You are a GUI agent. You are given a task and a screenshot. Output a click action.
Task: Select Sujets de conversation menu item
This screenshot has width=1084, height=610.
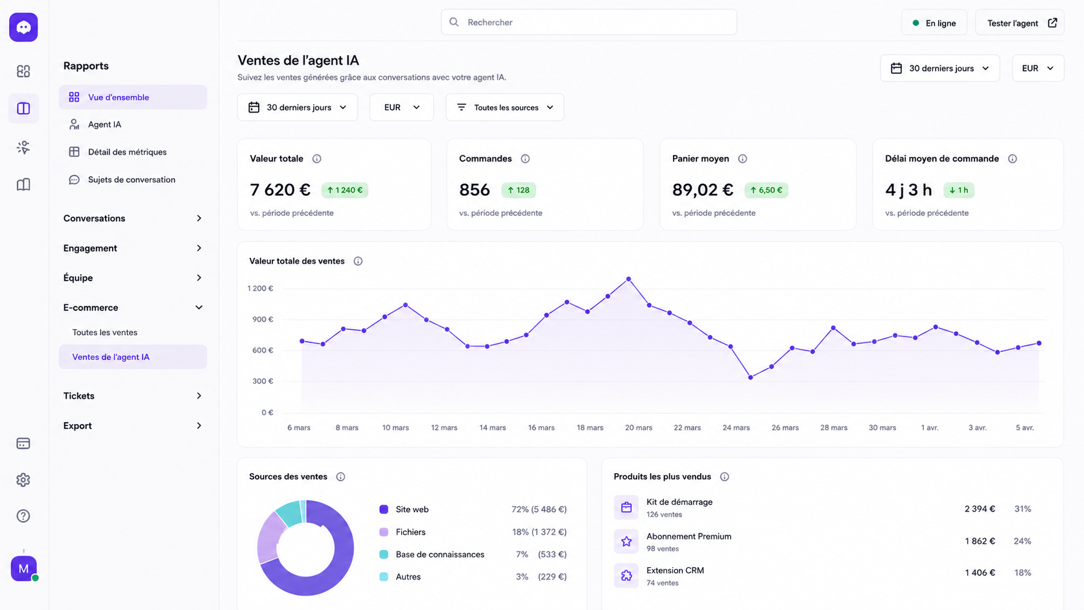pos(133,180)
